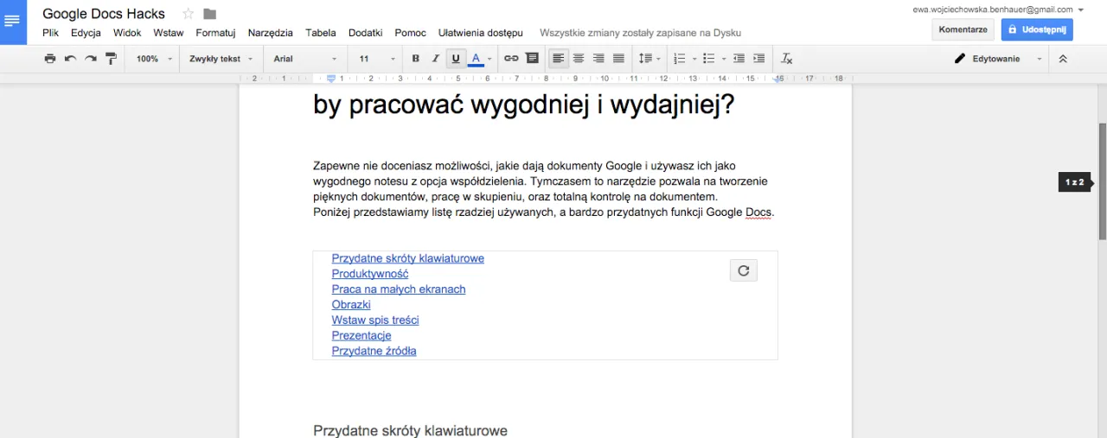Open the Wstaw menu
Viewport: 1107px width, 438px height.
coord(169,33)
